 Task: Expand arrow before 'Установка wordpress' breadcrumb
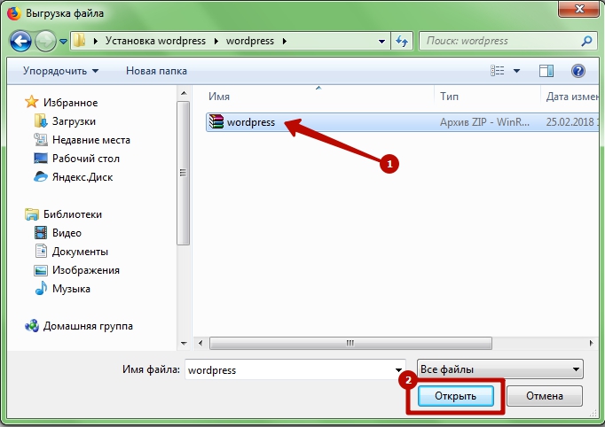(x=95, y=41)
